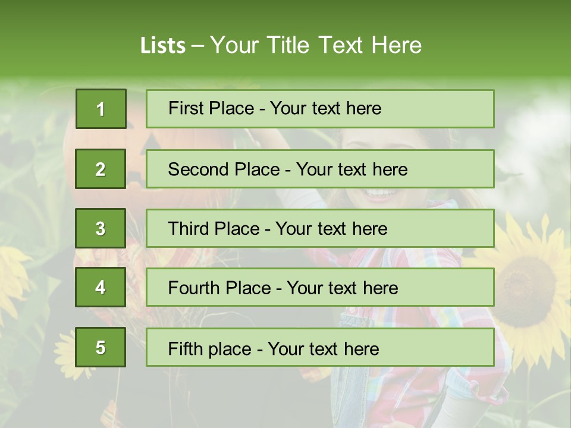Select the number 2 green box
This screenshot has width=571, height=428.
point(101,169)
